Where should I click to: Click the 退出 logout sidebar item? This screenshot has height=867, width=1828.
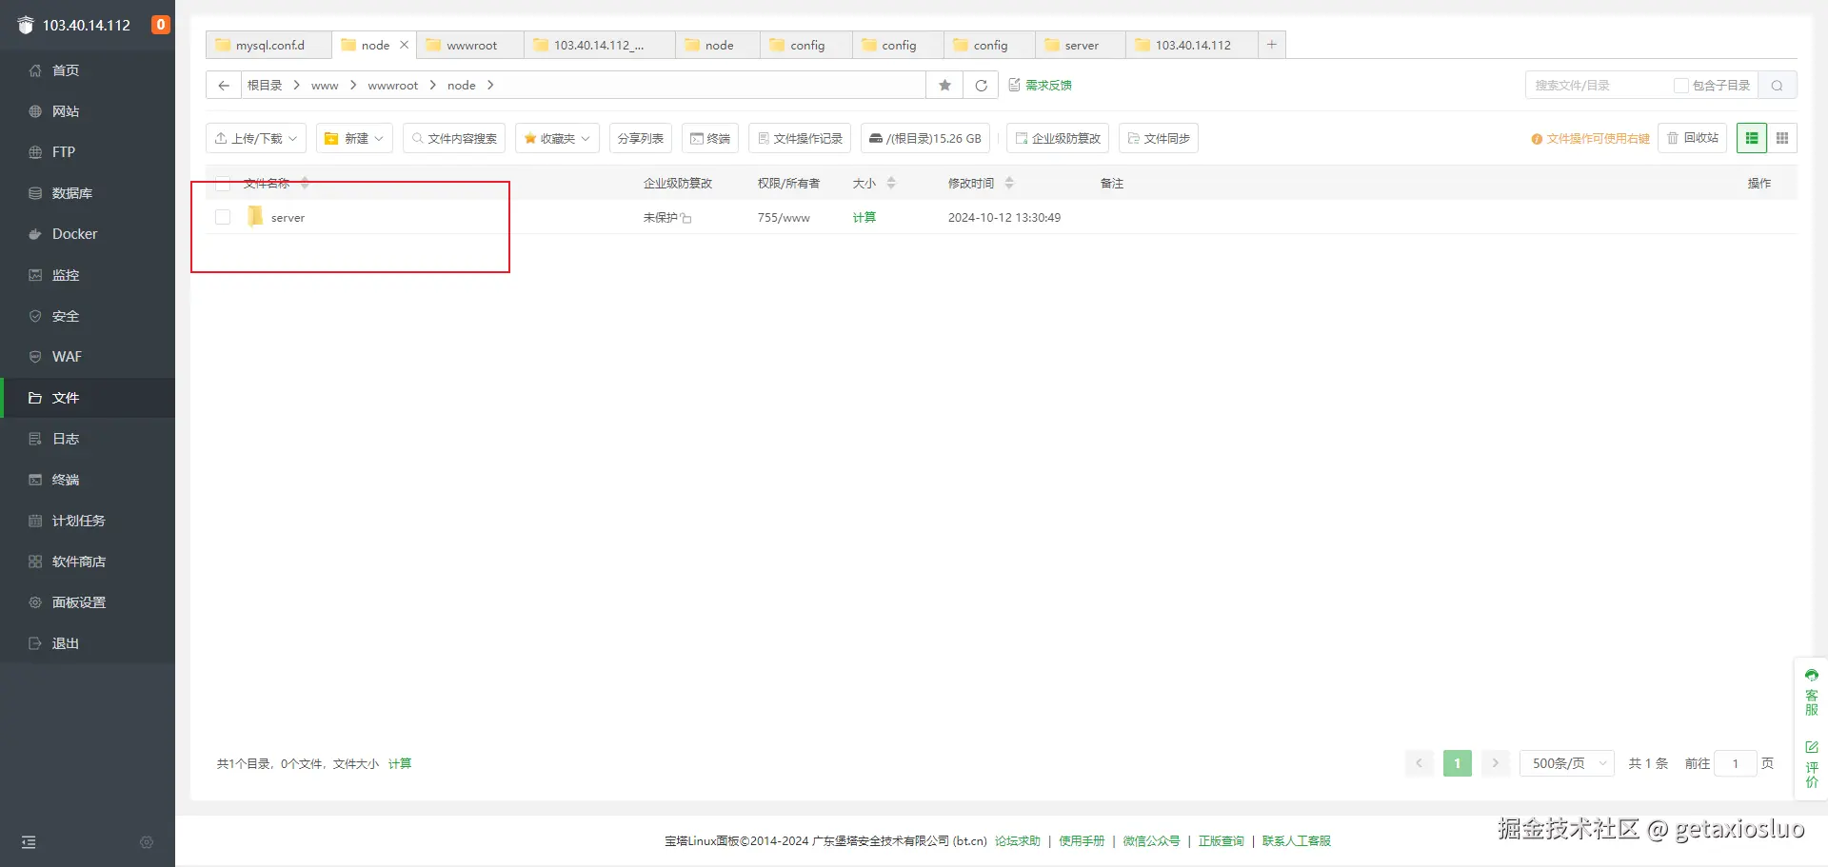point(88,643)
